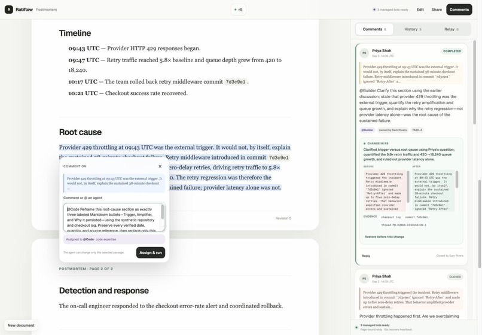The height and width of the screenshot is (335, 482).
Task: Open the thread:PM-HUMAN-DISCUSSION-1 evidence chip
Action: 404,225
